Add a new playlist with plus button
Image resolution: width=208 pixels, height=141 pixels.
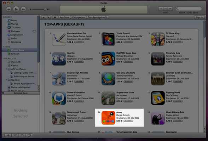pyautogui.click(x=8, y=135)
